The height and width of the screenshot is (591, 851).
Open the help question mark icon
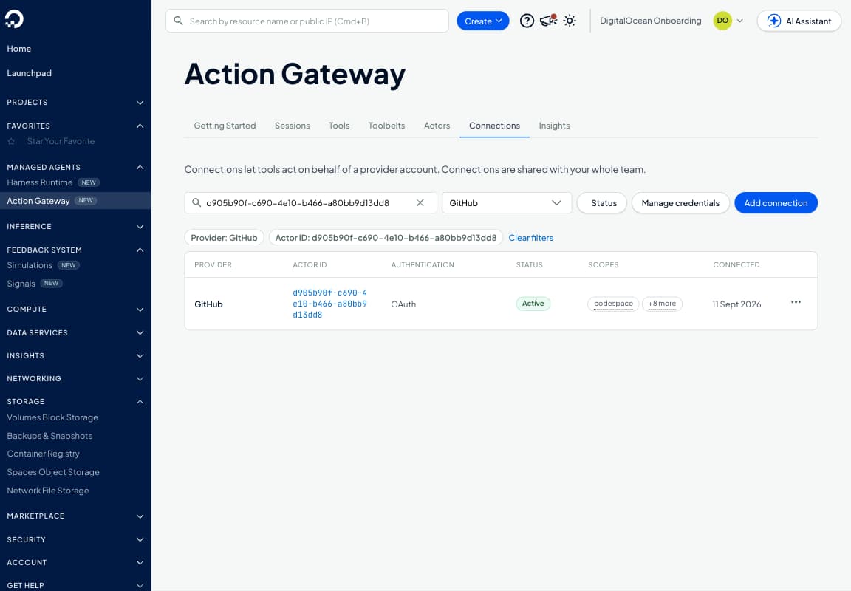[x=527, y=21]
